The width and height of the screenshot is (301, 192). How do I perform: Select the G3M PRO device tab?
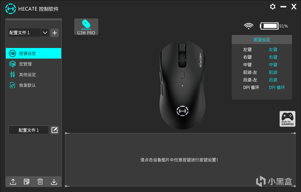[x=86, y=27]
